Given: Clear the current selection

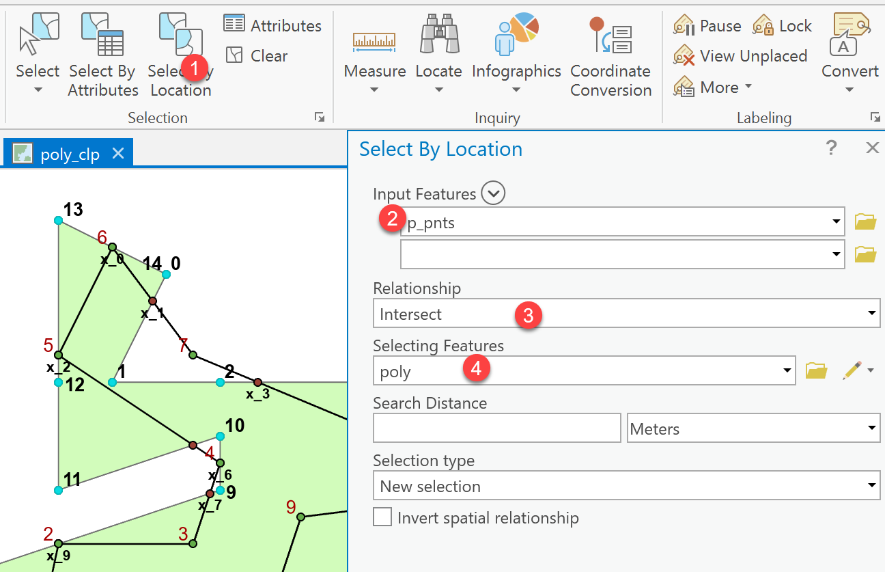Looking at the screenshot, I should (256, 55).
